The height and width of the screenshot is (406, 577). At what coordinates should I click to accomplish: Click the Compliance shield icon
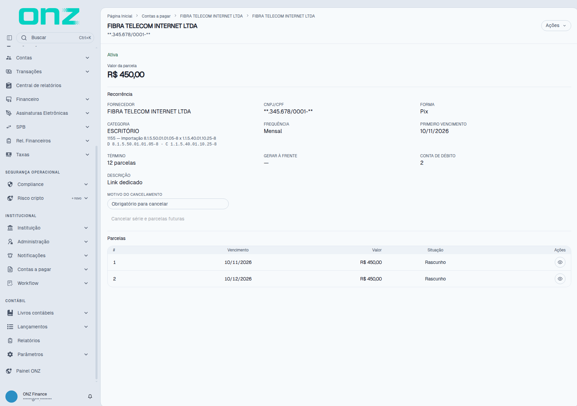click(x=10, y=184)
